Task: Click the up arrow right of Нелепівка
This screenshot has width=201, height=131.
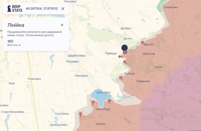Action: click(109, 101)
